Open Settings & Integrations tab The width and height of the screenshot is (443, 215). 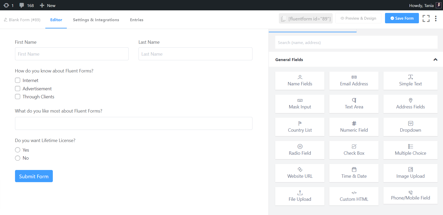tap(96, 20)
